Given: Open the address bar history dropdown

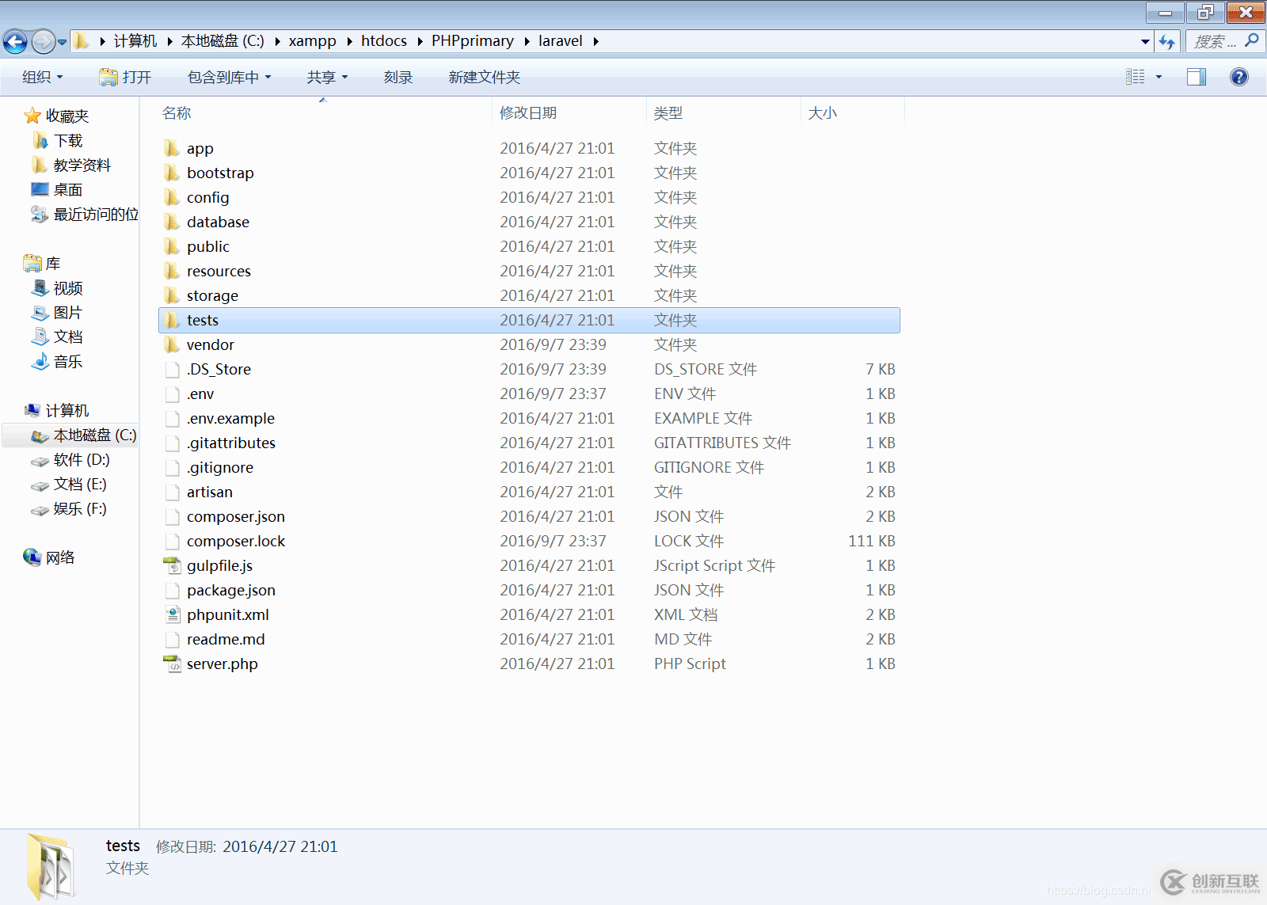Looking at the screenshot, I should tap(1145, 41).
